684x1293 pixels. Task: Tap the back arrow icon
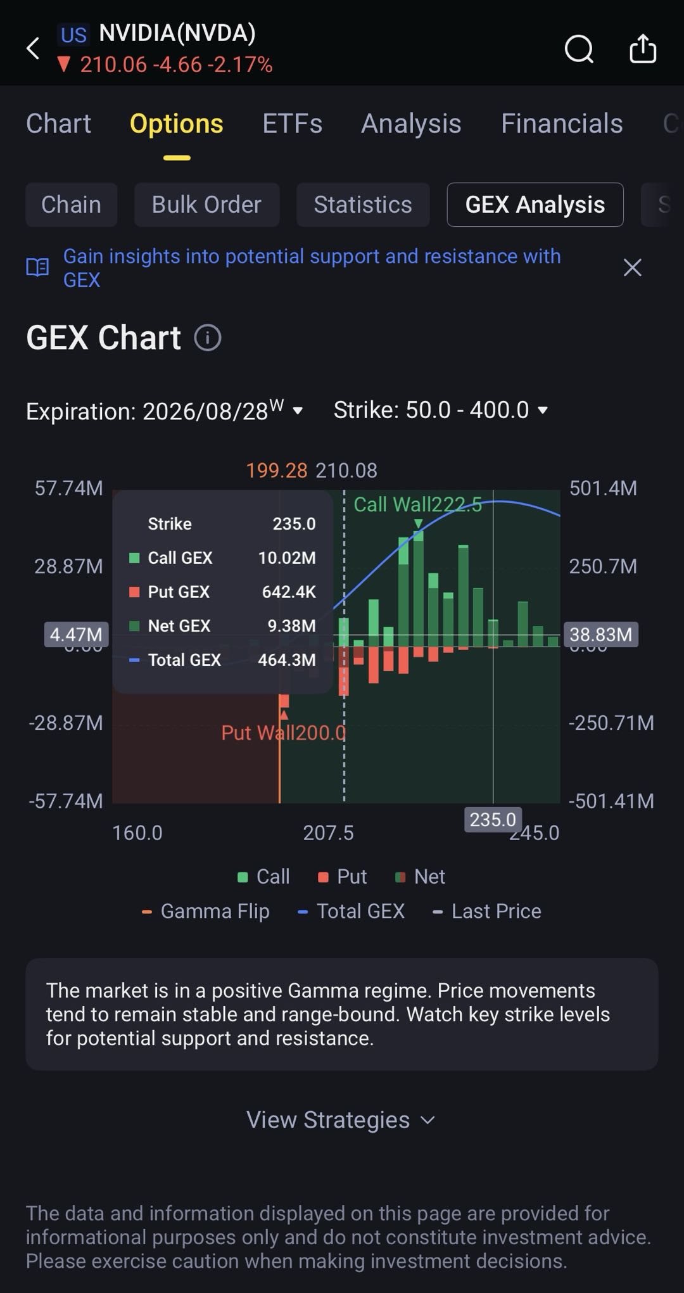(33, 48)
